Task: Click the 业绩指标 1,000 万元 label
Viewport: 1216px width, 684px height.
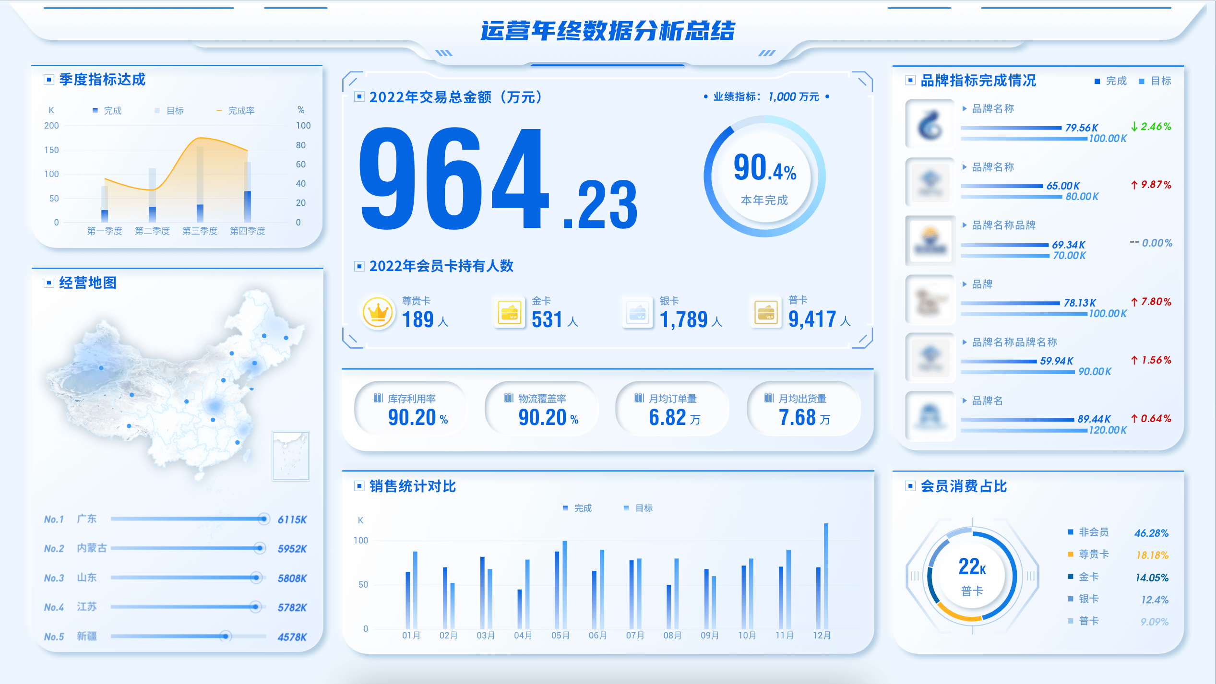Action: (766, 97)
